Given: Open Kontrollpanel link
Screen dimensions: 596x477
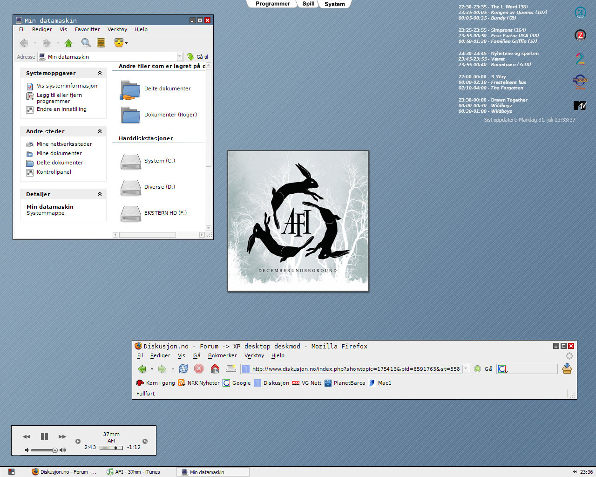Looking at the screenshot, I should pos(54,172).
